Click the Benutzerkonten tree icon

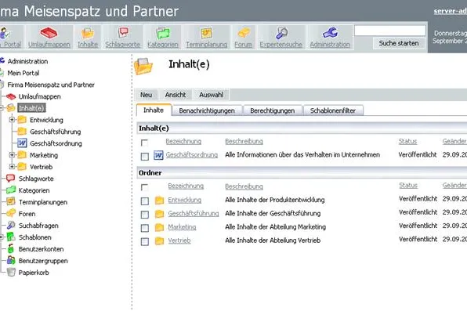(11, 248)
